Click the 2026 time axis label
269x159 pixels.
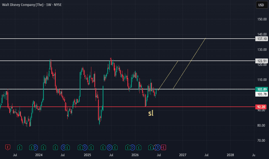pyautogui.click(x=135, y=155)
